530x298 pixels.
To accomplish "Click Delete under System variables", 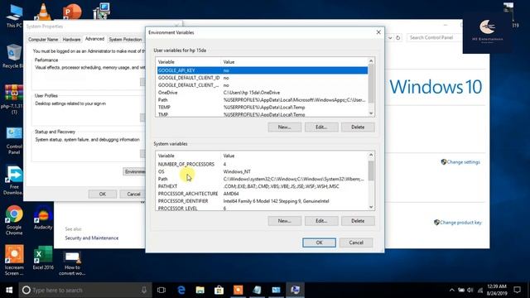I will 358,221.
